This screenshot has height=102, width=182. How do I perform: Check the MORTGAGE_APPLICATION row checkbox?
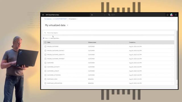45,83
